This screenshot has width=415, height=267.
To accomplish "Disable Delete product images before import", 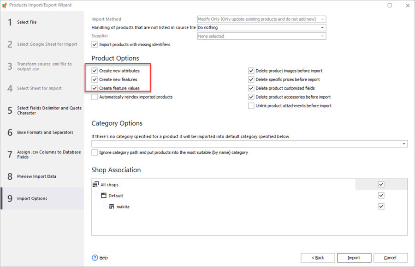I will coord(251,71).
